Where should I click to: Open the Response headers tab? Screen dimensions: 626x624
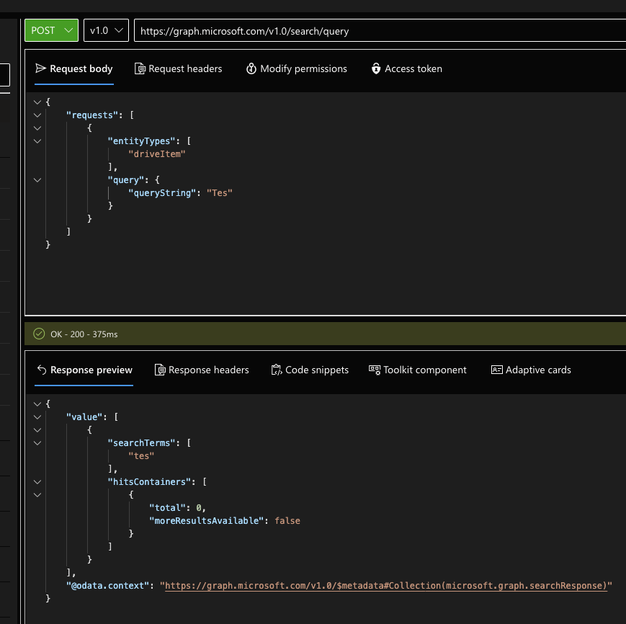point(202,370)
